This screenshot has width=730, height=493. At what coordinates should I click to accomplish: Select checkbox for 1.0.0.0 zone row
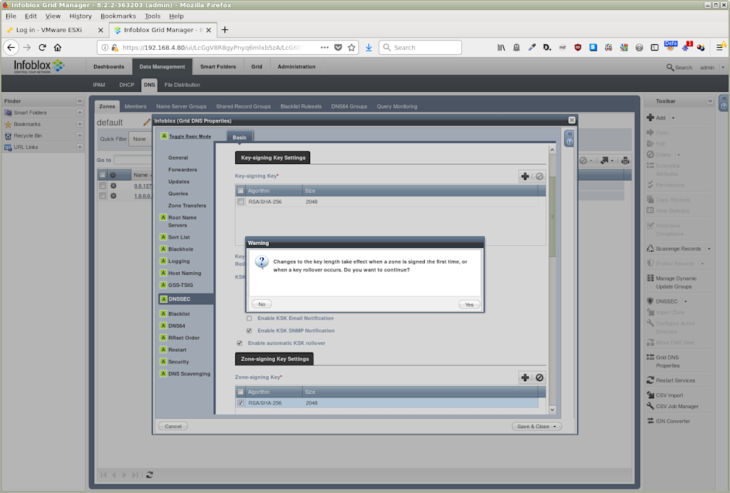103,196
